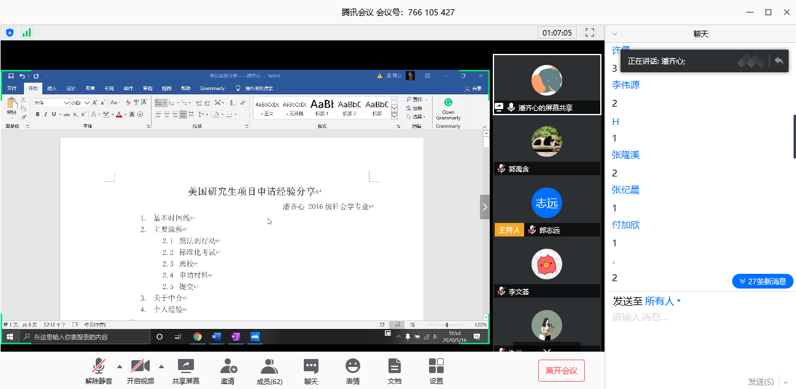Open the 发送至 所有人 recipient dropdown
The width and height of the screenshot is (796, 389).
663,301
